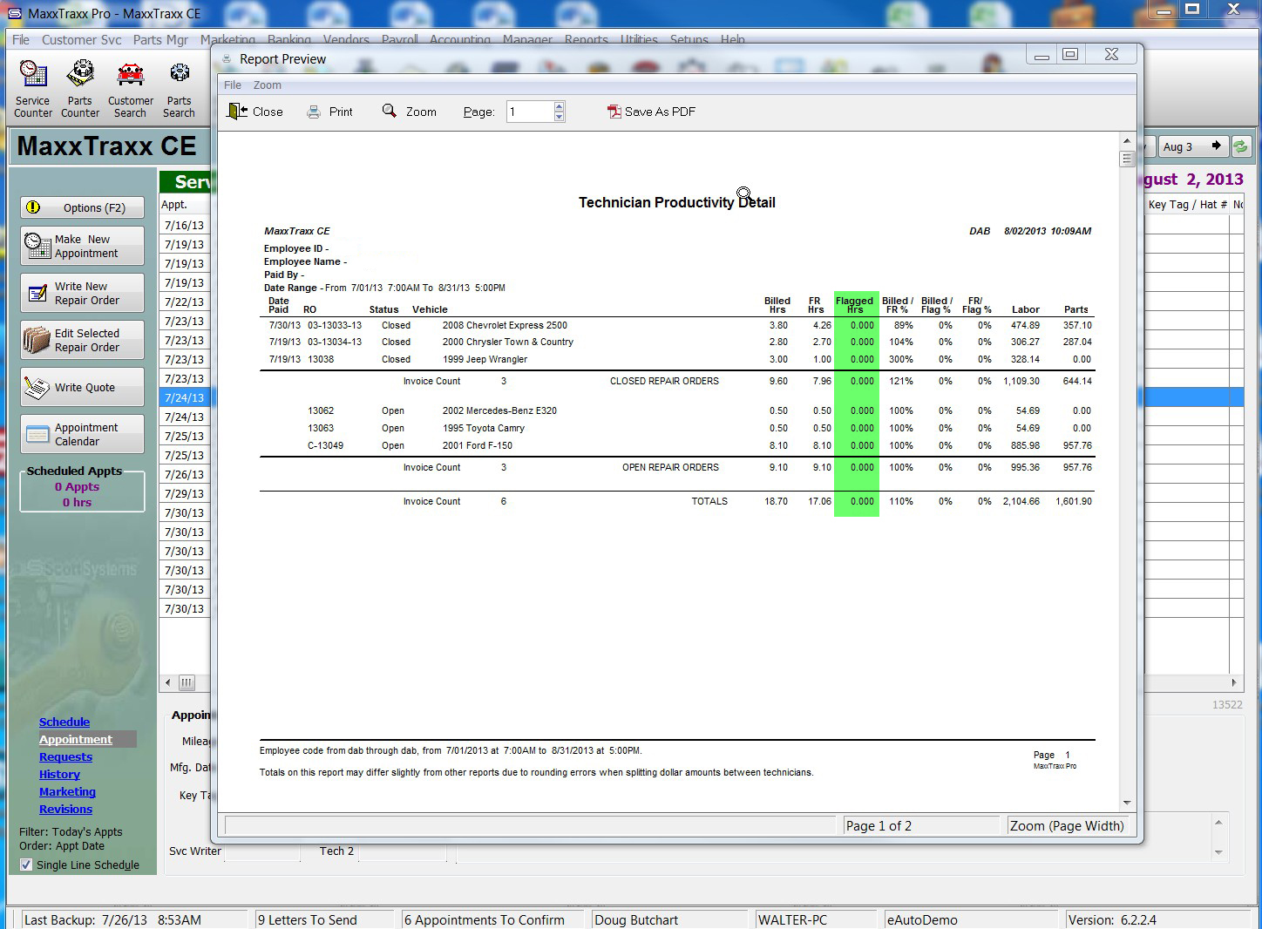
Task: Maximize the Report Preview window
Action: pos(1070,54)
